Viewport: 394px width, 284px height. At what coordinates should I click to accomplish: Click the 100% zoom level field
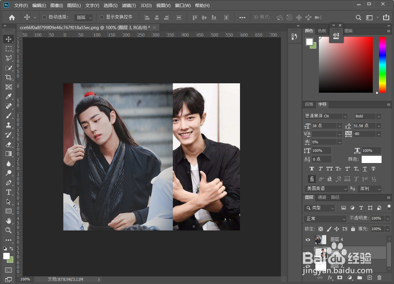coord(25,279)
